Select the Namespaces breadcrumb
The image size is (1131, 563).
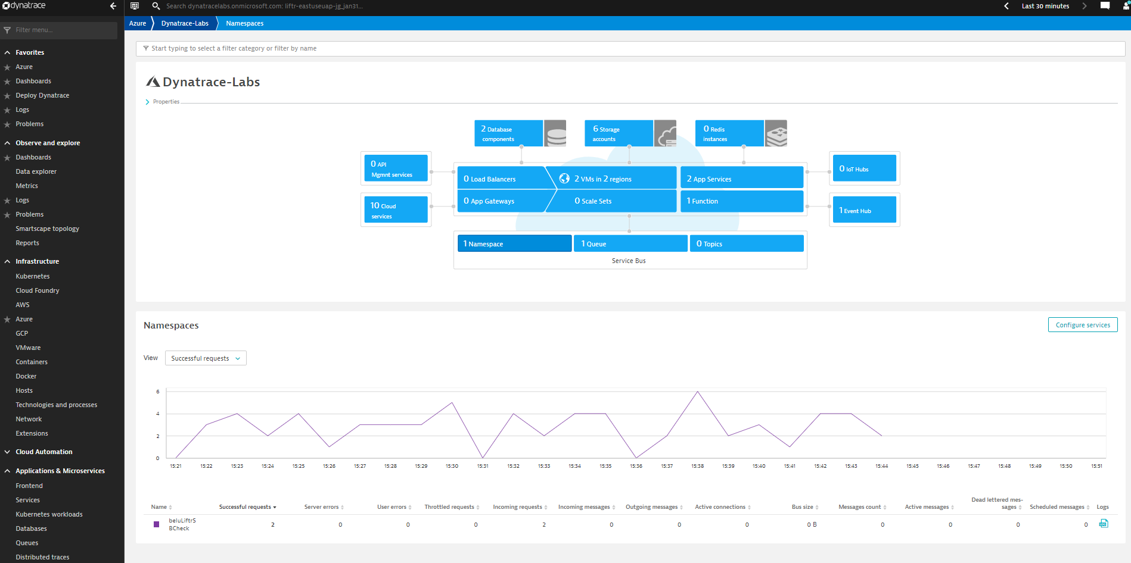point(244,23)
